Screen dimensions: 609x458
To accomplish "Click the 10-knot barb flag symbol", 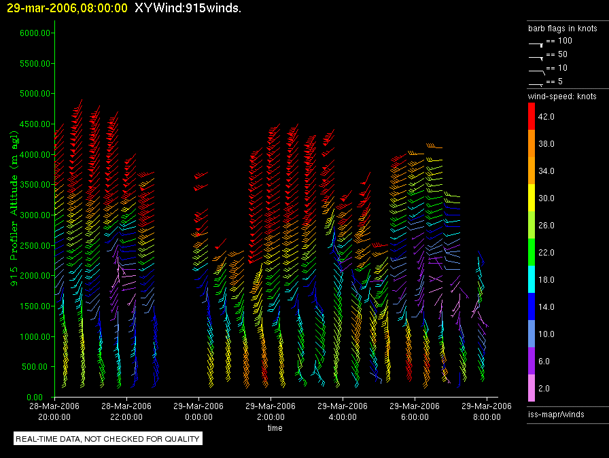I will click(536, 70).
